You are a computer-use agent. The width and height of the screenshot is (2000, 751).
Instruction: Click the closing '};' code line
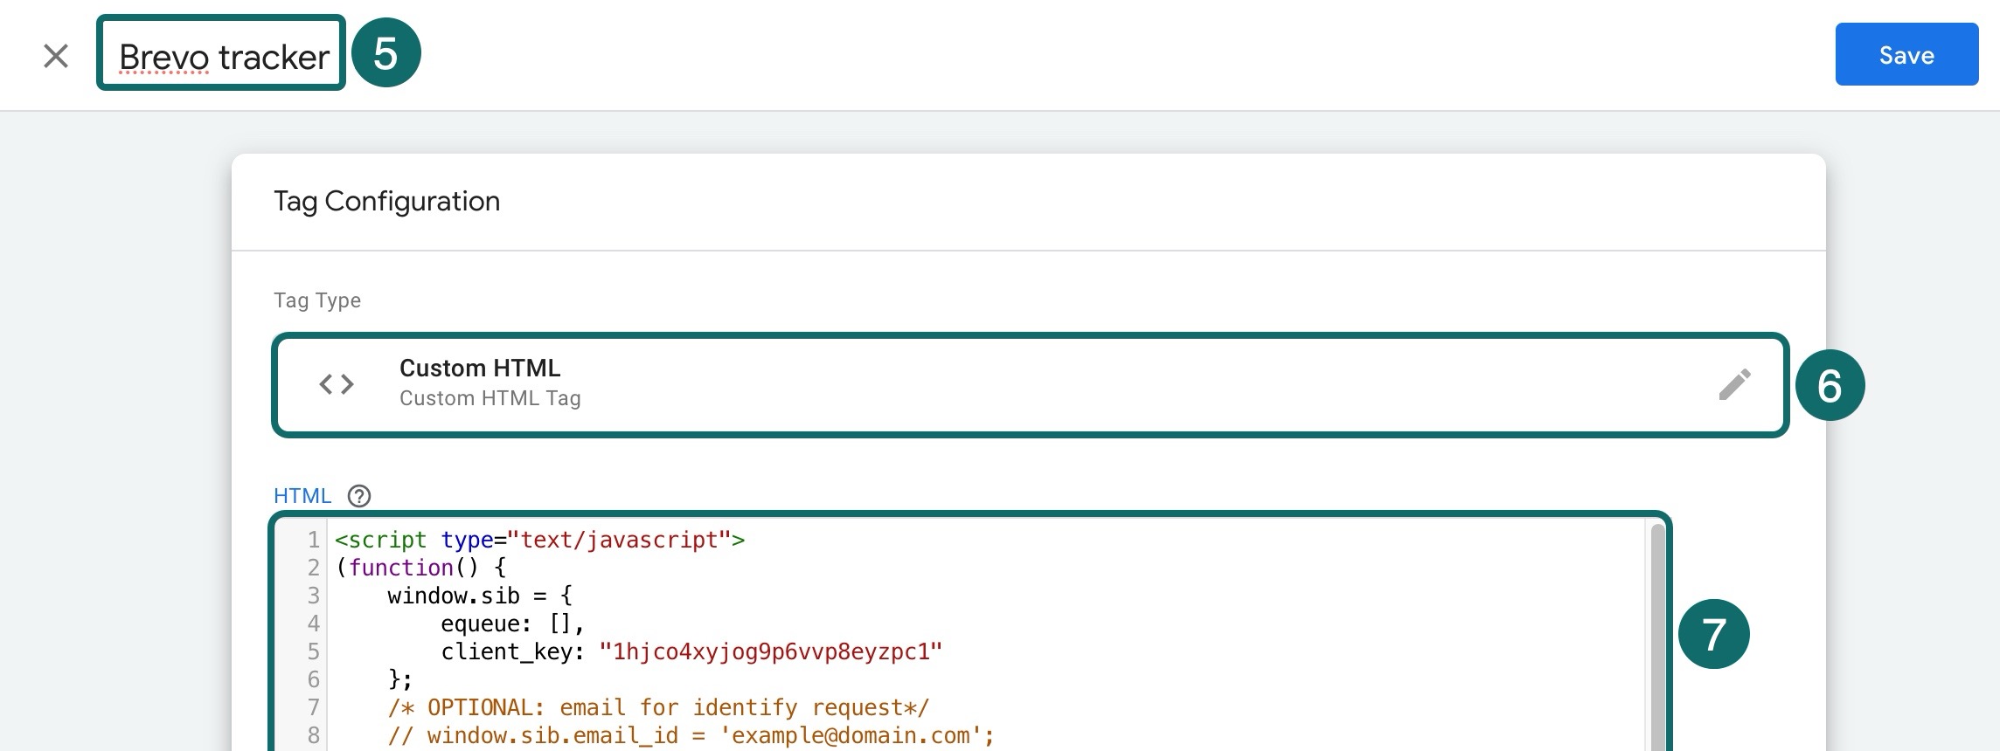coord(400,679)
